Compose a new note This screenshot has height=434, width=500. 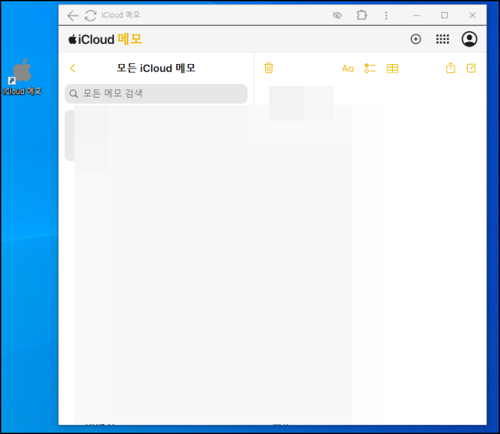click(x=472, y=68)
